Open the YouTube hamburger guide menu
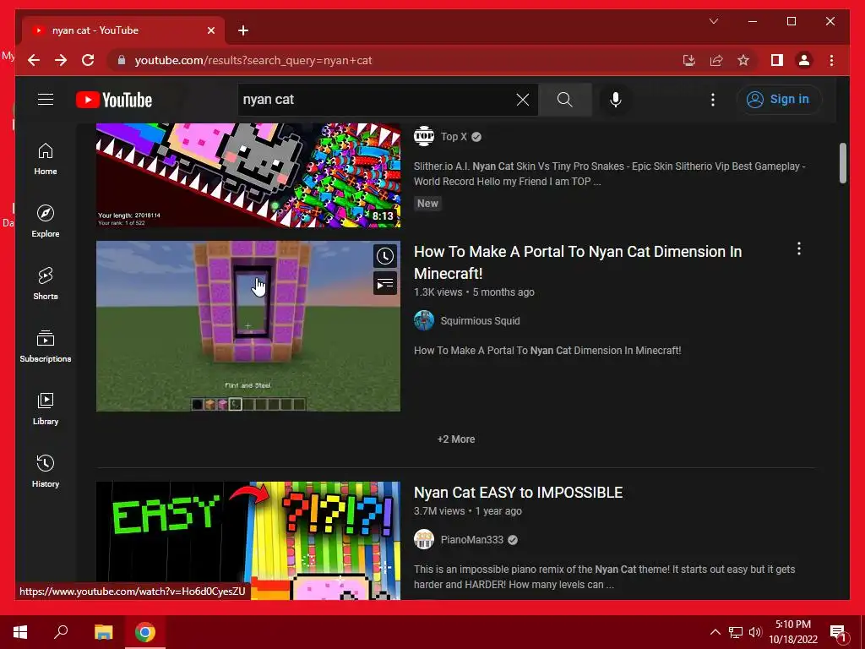The height and width of the screenshot is (649, 865). coord(46,100)
